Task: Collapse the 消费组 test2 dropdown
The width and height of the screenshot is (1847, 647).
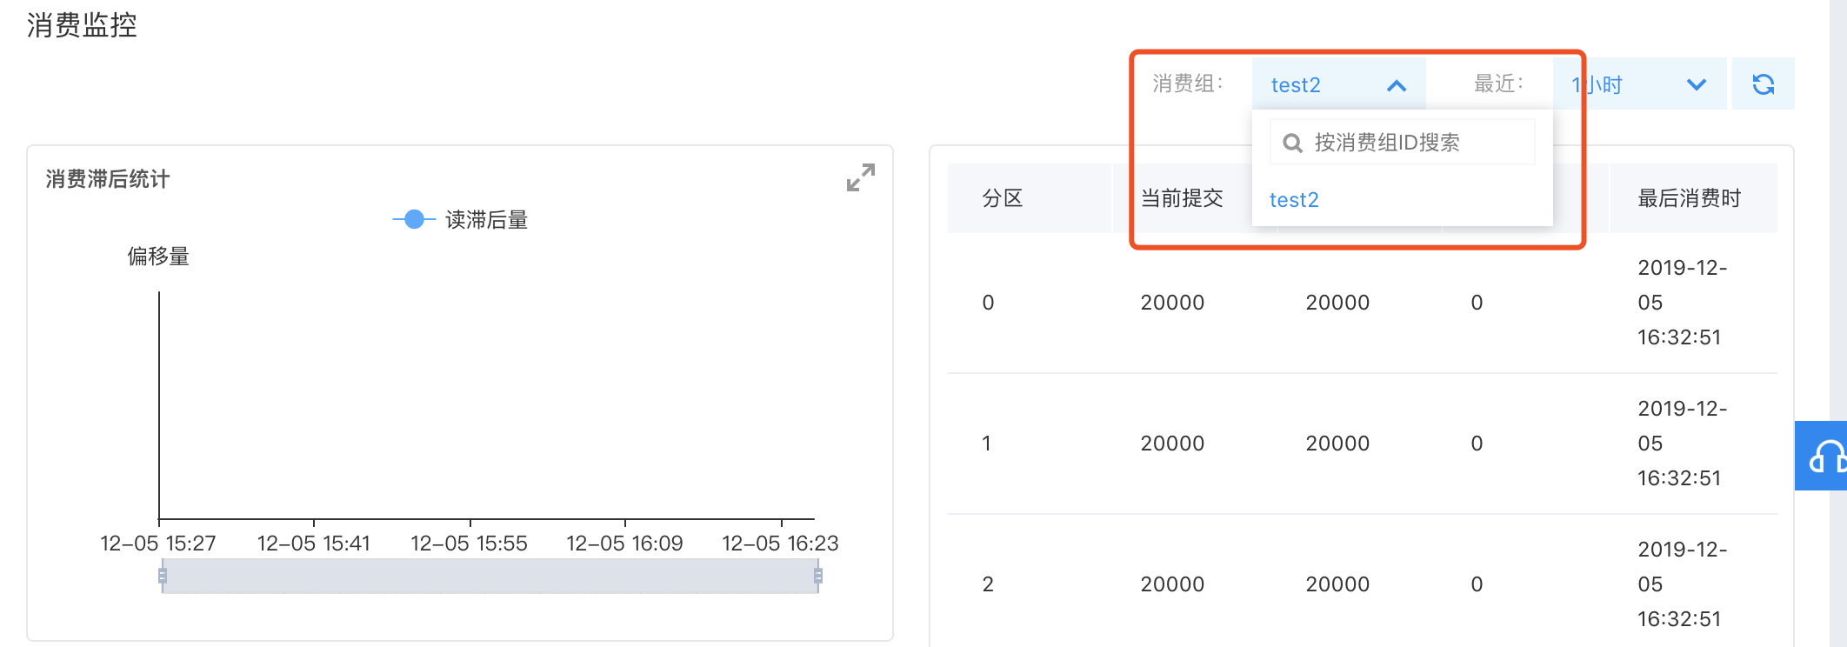Action: (1396, 85)
